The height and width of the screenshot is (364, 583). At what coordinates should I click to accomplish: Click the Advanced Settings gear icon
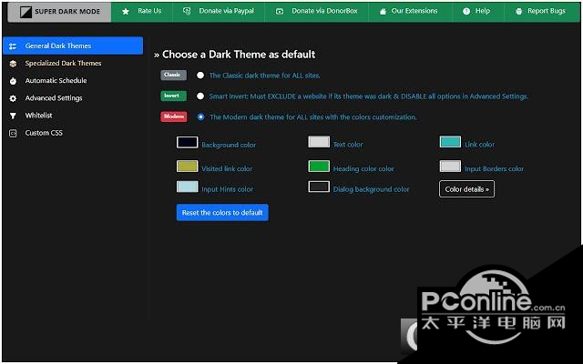13,98
